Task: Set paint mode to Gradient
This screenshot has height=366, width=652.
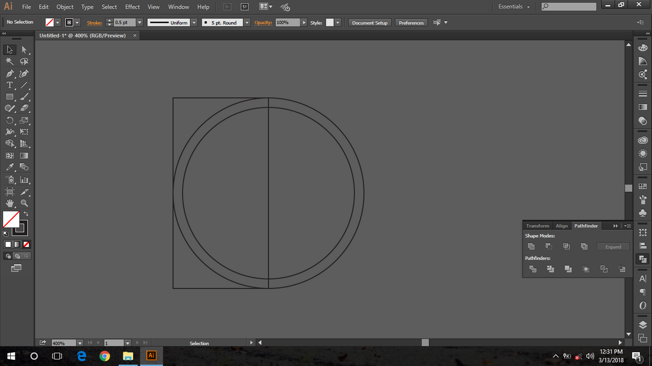Action: [17, 245]
